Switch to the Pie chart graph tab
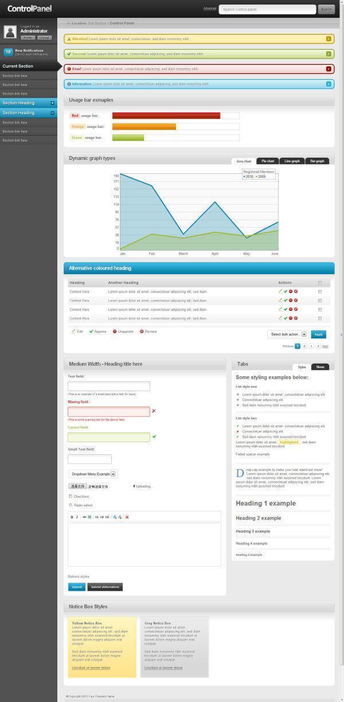Image resolution: width=344 pixels, height=702 pixels. tap(268, 161)
